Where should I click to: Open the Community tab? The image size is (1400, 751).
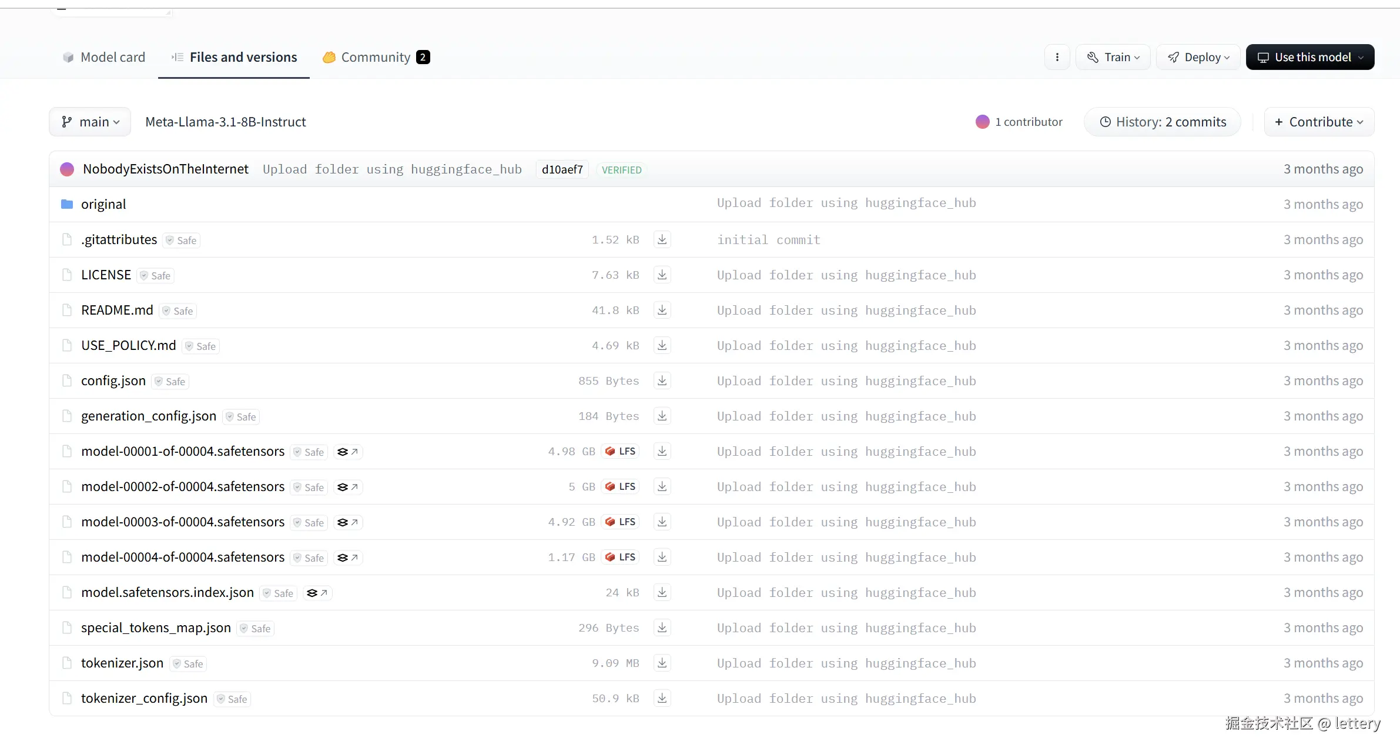click(376, 57)
